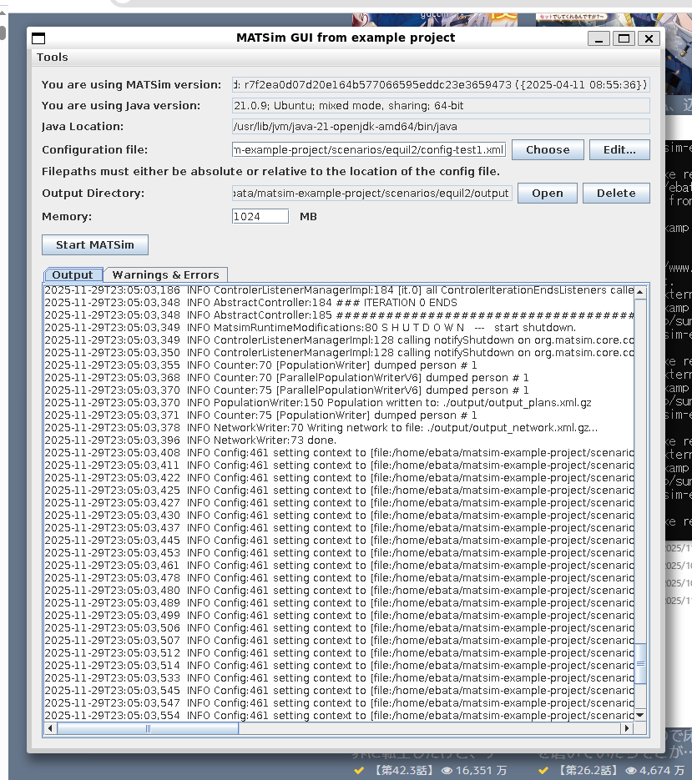The height and width of the screenshot is (780, 692).
Task: Click the log's scroll up arrow
Action: click(x=640, y=292)
